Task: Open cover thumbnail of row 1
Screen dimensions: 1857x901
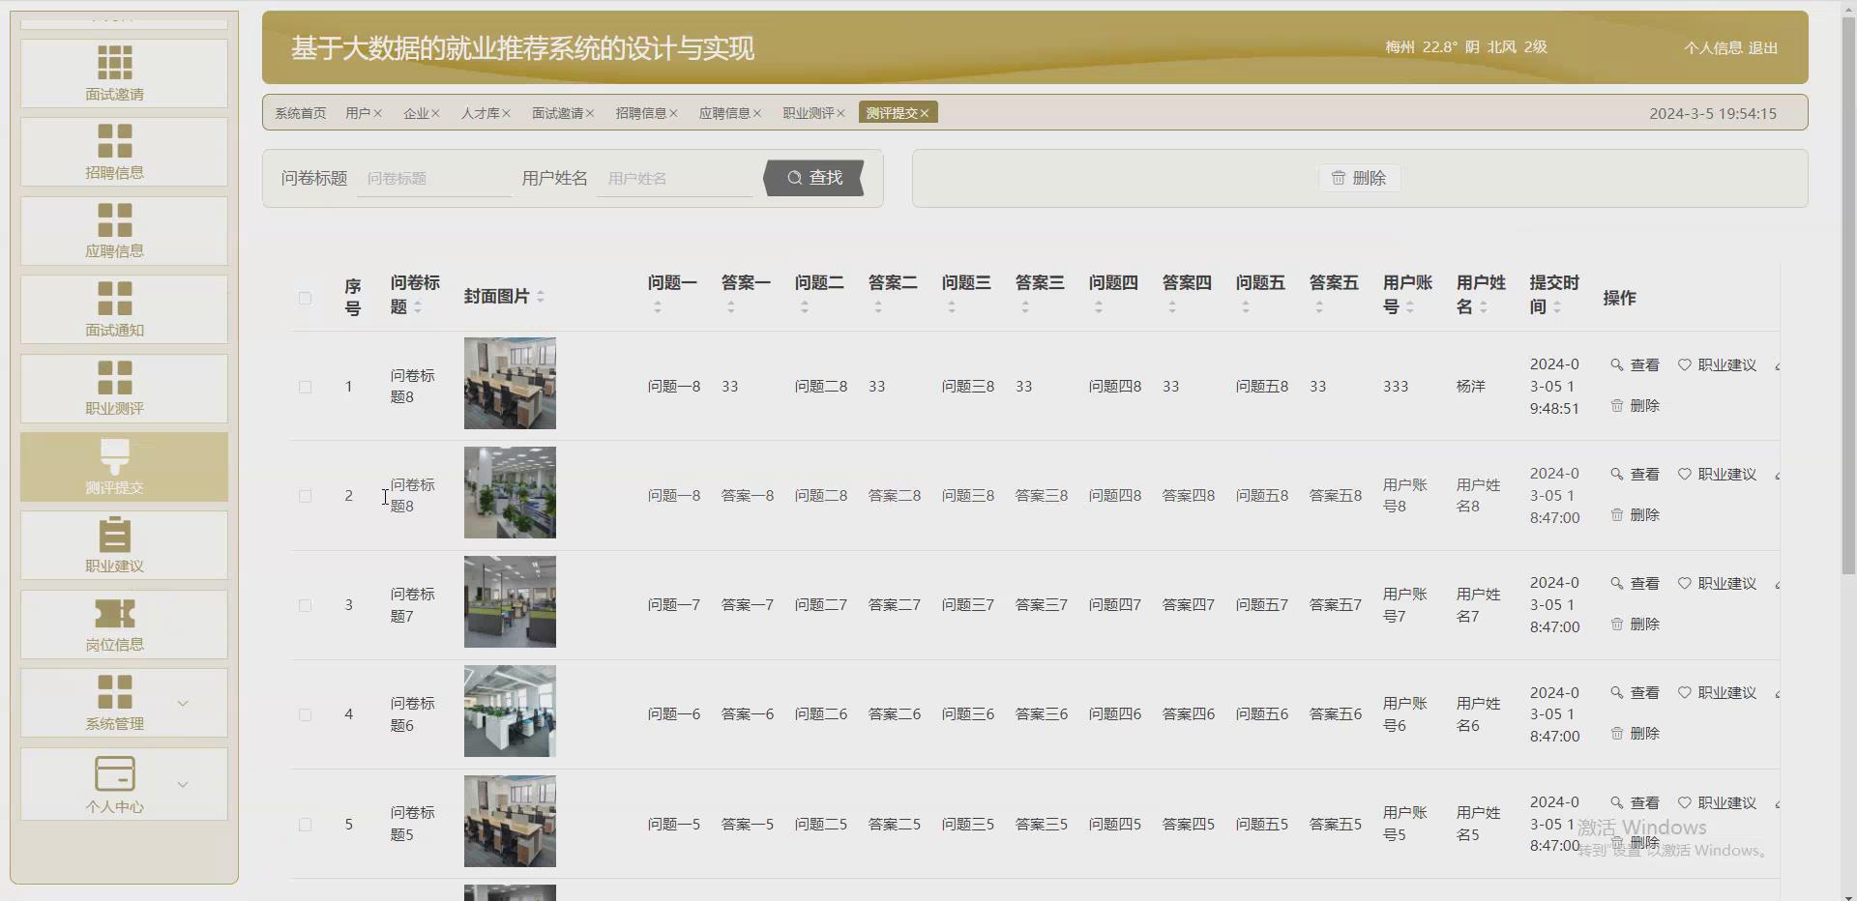Action: 510,383
